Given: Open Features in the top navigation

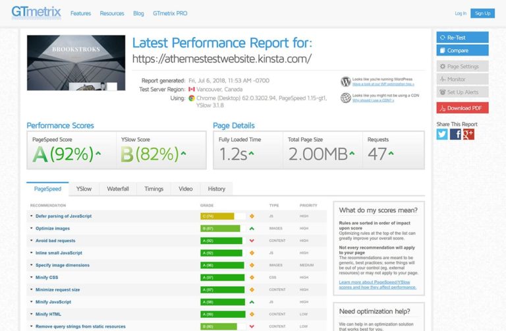Looking at the screenshot, I should pos(80,13).
